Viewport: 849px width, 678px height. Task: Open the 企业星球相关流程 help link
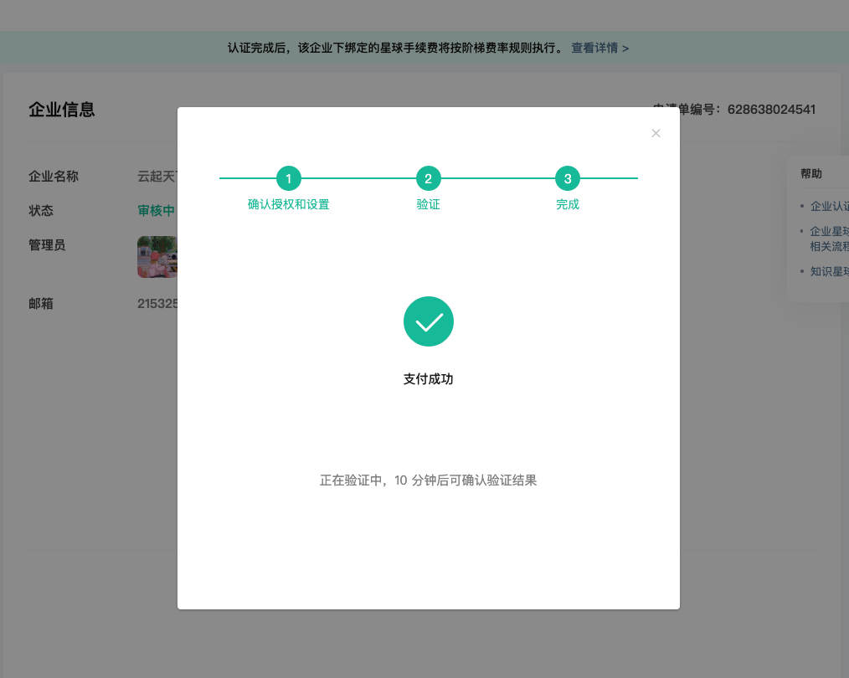pos(829,239)
